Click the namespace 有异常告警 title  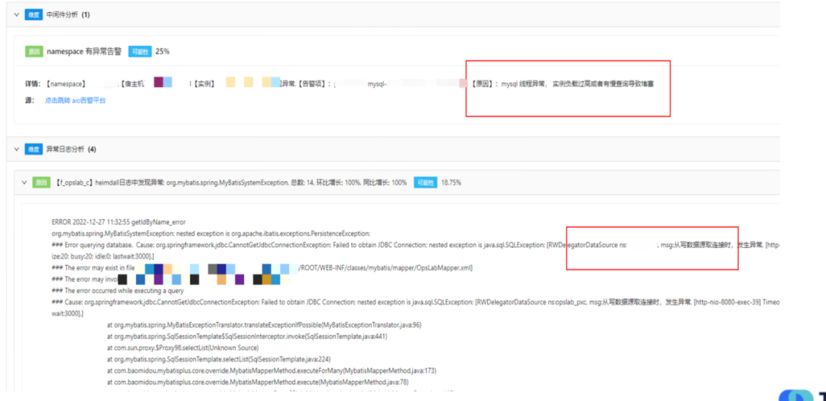[84, 51]
